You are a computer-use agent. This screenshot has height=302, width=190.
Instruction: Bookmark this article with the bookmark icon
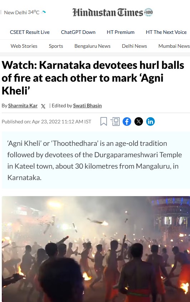[104, 122]
